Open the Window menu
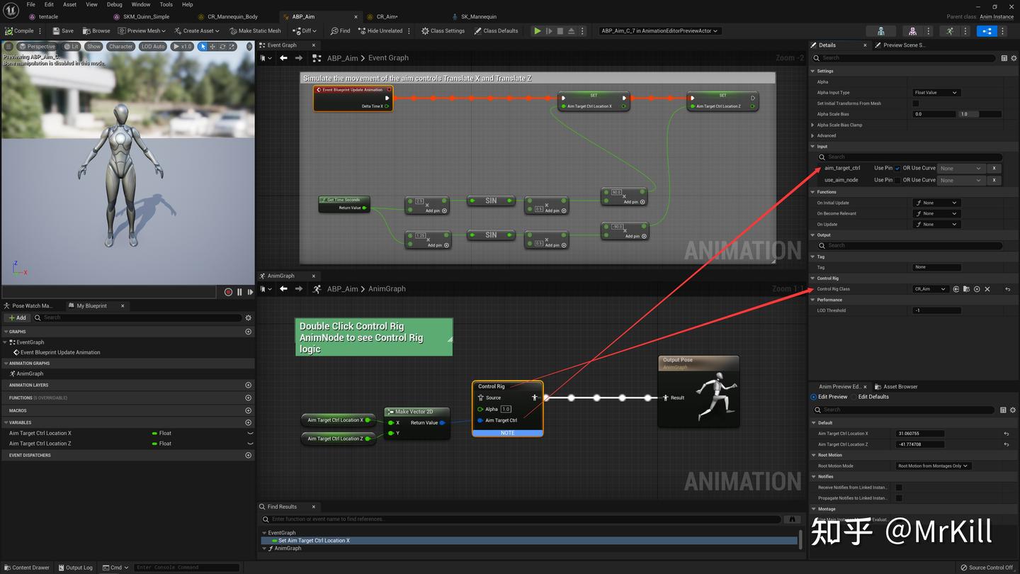 pyautogui.click(x=140, y=4)
